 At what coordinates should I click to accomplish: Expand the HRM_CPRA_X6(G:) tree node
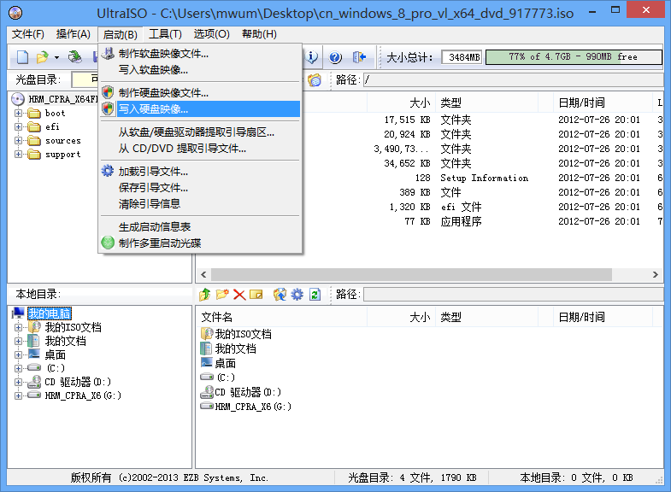[x=18, y=395]
